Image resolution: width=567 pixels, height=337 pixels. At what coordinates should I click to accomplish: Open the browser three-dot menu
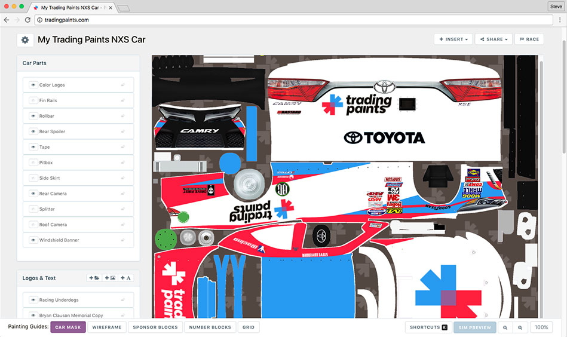point(560,20)
